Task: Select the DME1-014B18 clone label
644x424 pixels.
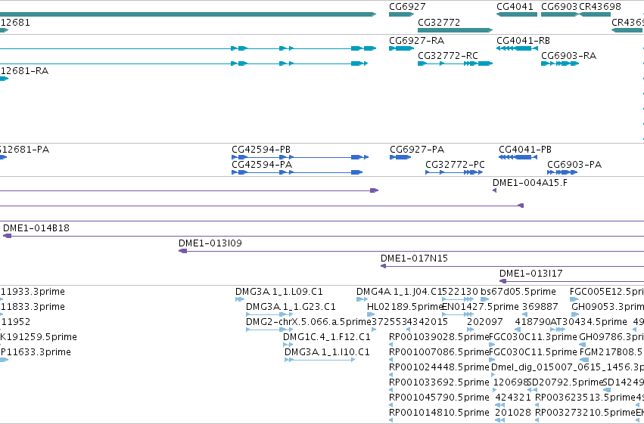Action: tap(36, 228)
